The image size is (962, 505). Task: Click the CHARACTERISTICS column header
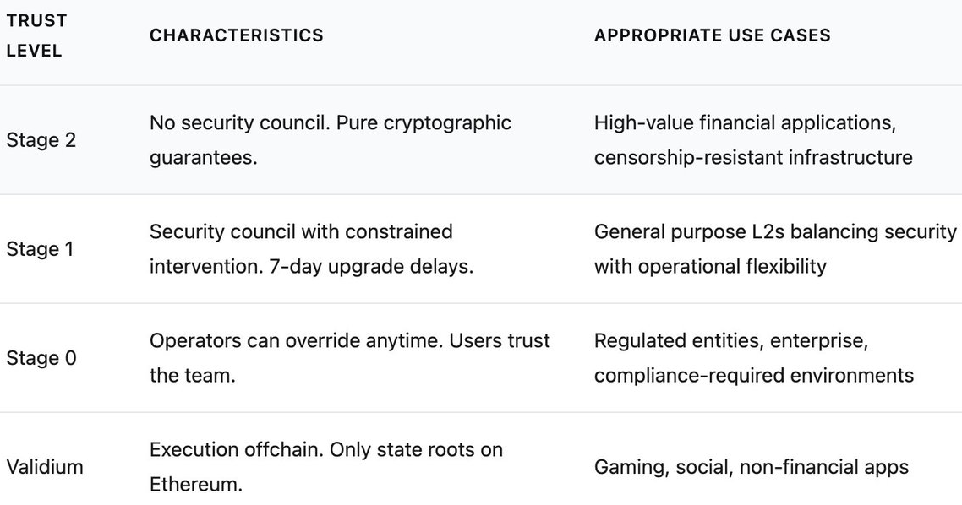pyautogui.click(x=236, y=35)
